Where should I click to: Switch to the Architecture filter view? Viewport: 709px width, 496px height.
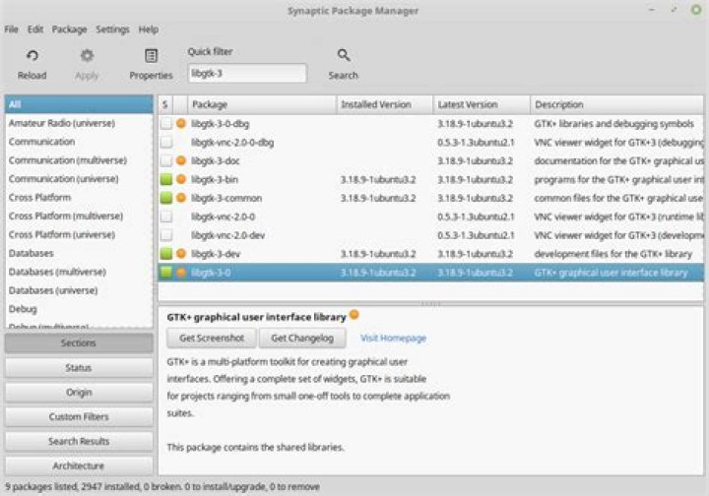click(x=79, y=465)
